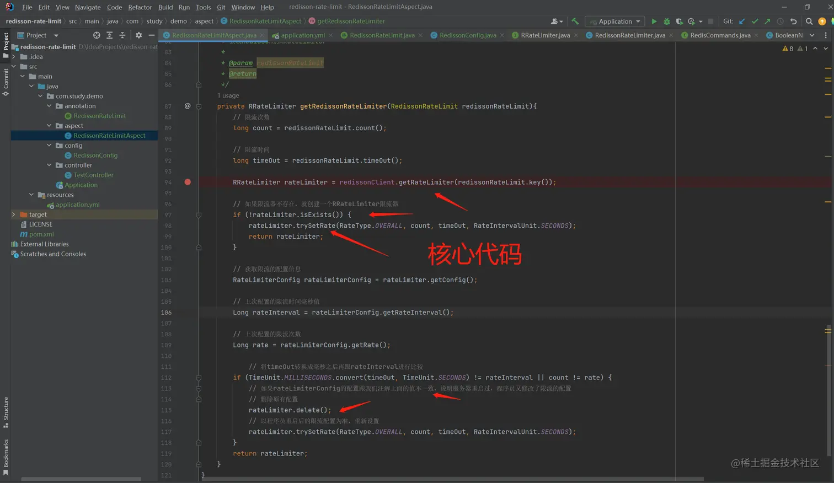The image size is (834, 483).
Task: Close the RedissonRateLimitAspect.java tab
Action: (262, 35)
